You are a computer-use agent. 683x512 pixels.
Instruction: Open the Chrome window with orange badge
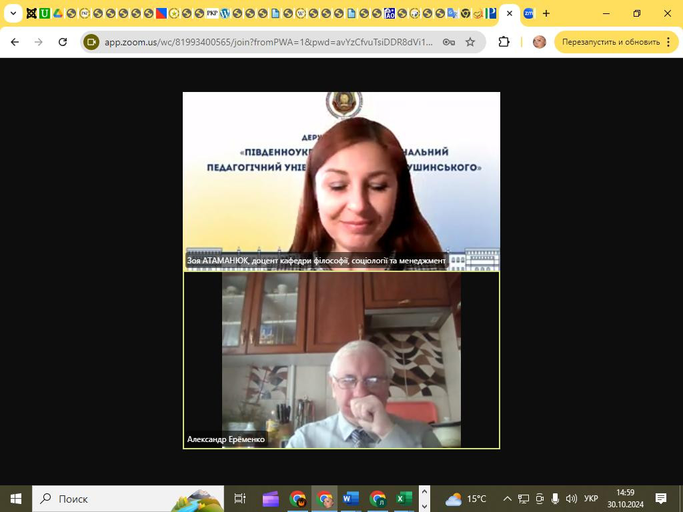tap(297, 499)
